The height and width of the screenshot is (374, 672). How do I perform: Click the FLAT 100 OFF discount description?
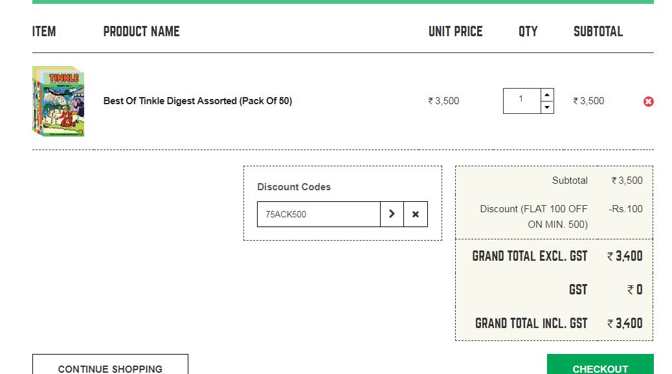534,217
